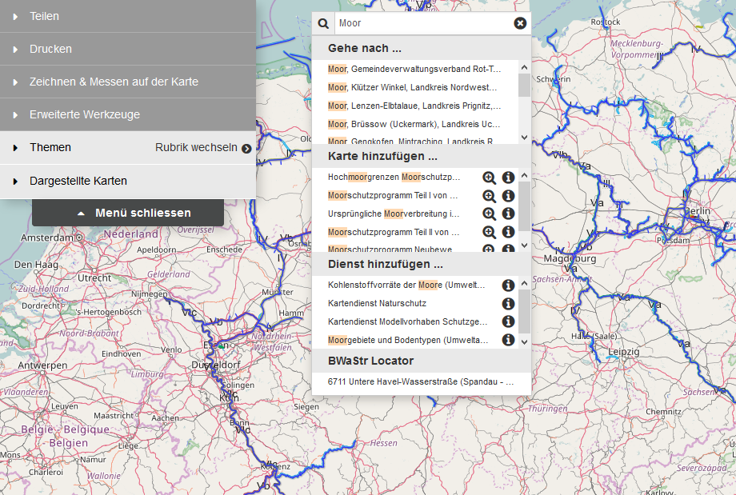Open info icon for Moorgebiete und Bodentypen

click(x=508, y=340)
